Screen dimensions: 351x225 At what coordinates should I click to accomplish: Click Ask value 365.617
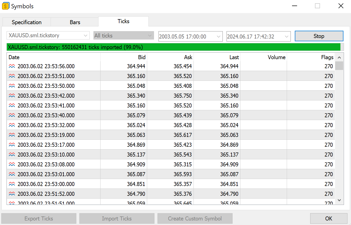(183, 135)
